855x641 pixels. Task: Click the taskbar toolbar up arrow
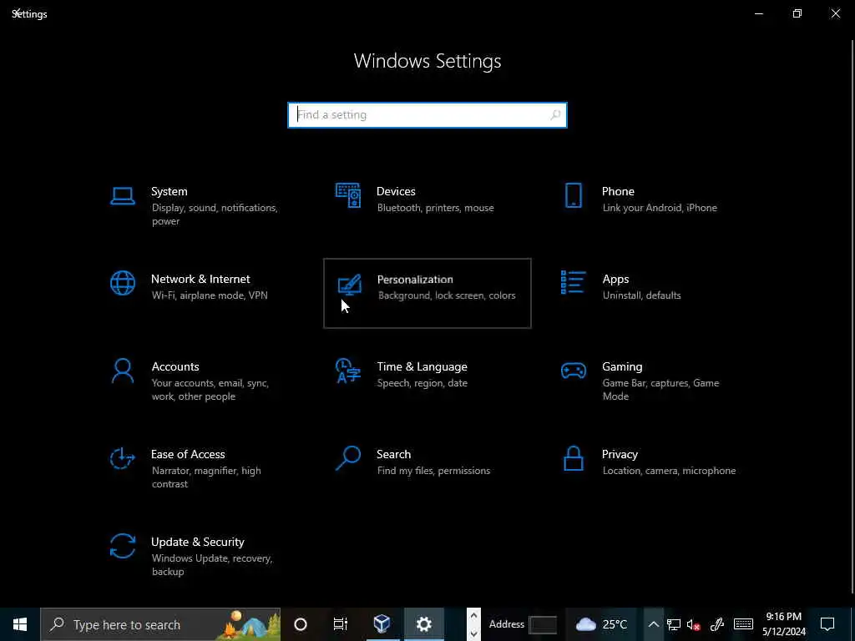(473, 616)
